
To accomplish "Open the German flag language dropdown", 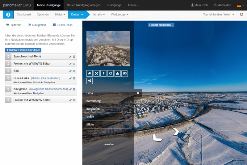I will click(240, 5).
